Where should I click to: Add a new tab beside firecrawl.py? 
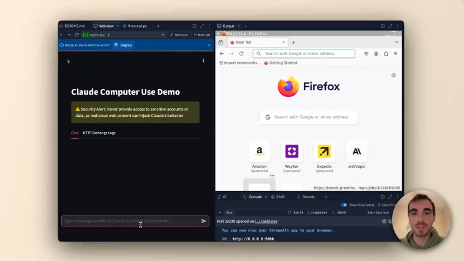click(x=158, y=26)
